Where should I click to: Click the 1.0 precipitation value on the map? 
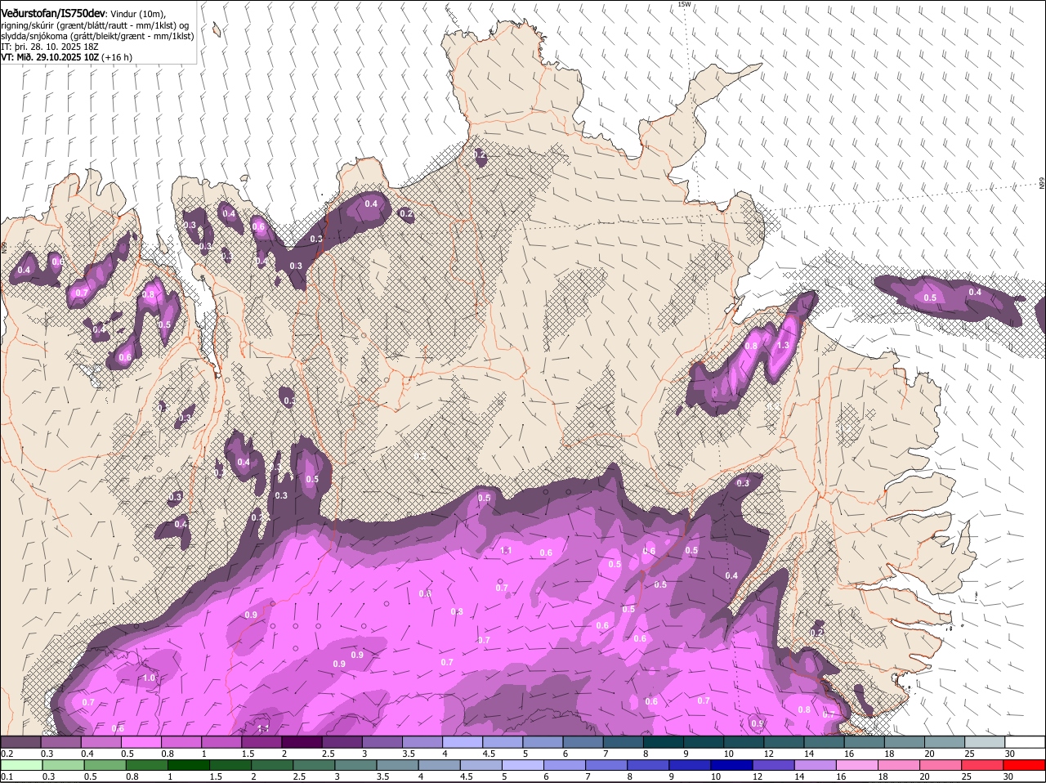click(x=149, y=678)
